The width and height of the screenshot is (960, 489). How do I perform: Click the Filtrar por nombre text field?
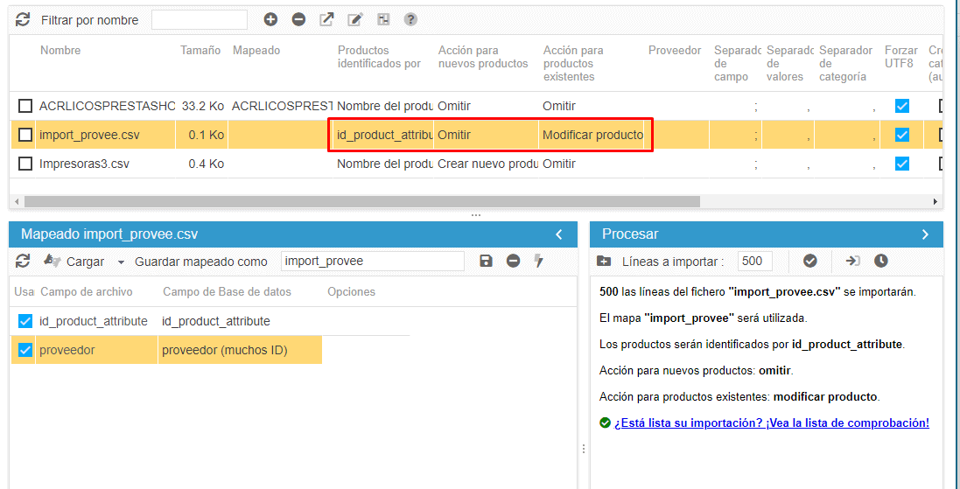coord(200,19)
